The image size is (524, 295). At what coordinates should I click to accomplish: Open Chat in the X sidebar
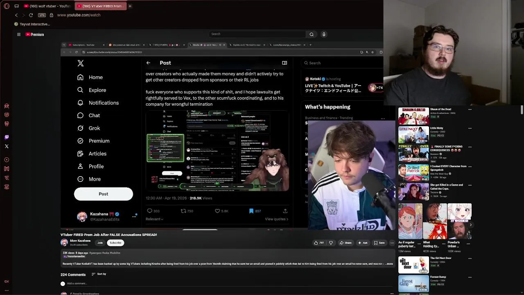click(88, 116)
